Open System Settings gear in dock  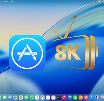point(102,97)
